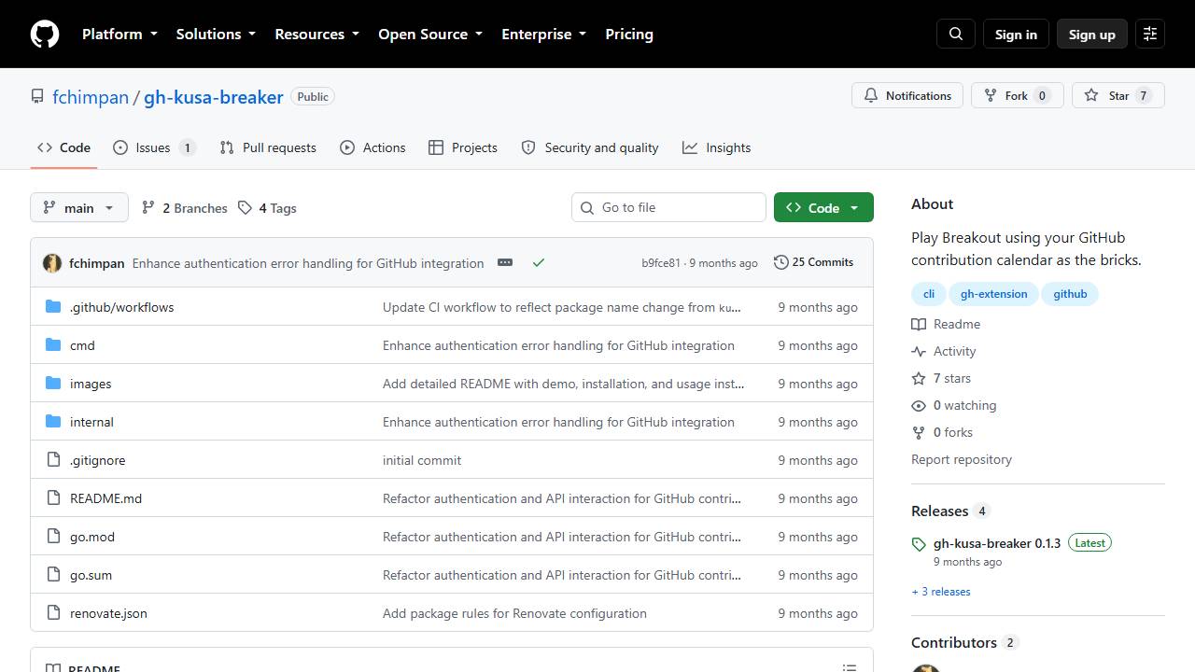1195x672 pixels.
Task: Click the bell Notifications button
Action: pos(907,95)
